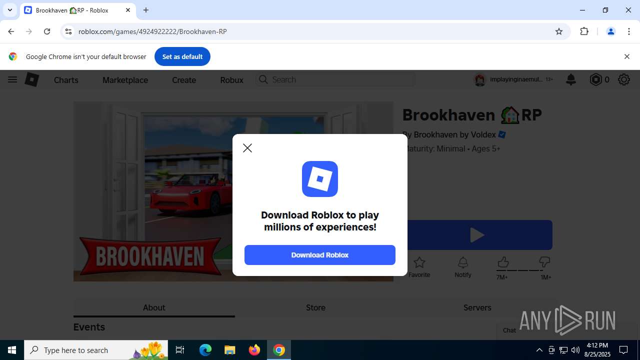Open the Chat panel
The width and height of the screenshot is (640, 360).
point(509,330)
